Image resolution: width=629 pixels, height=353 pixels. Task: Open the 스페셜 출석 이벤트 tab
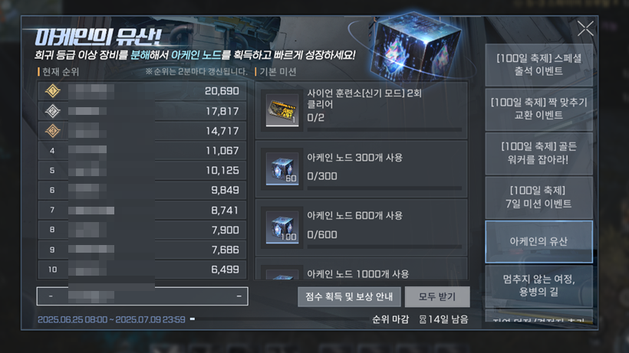point(538,65)
